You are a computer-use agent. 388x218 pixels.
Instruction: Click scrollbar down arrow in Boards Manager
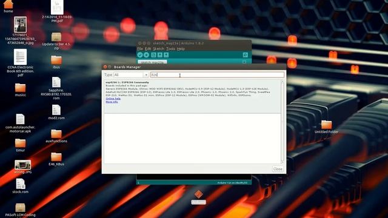point(283,162)
